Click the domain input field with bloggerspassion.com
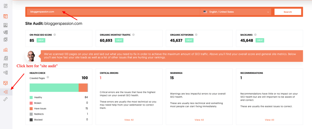The image size is (312, 129). click(x=113, y=12)
